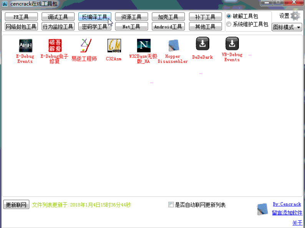Click the 更新联网 button
This screenshot has width=305, height=228.
(16, 205)
